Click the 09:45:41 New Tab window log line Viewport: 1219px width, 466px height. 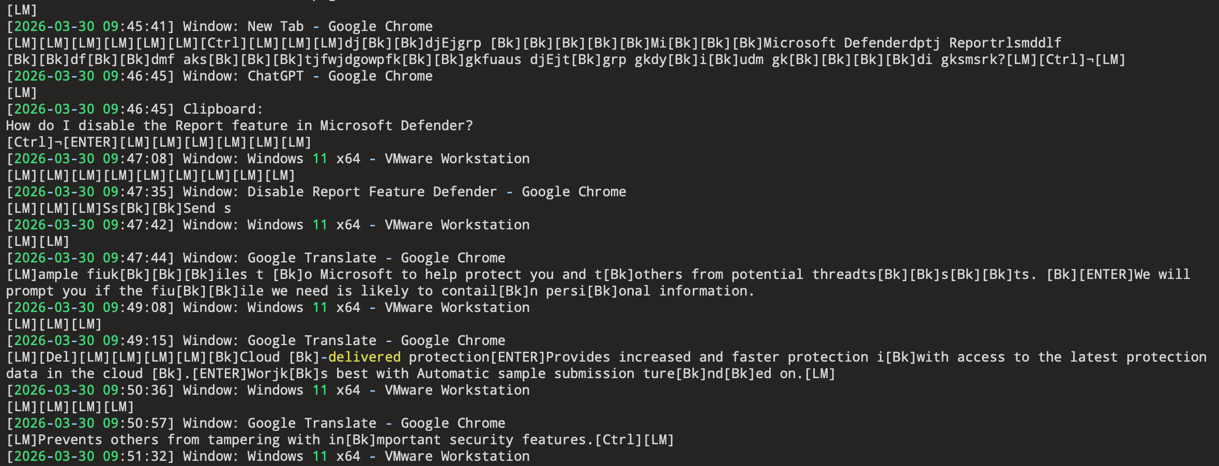(x=219, y=26)
